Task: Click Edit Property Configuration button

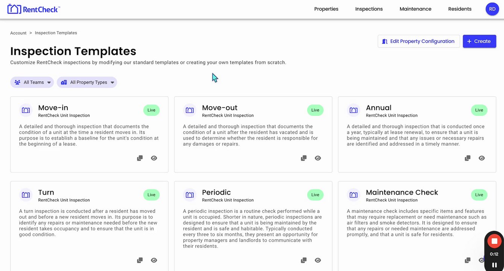Action: pyautogui.click(x=419, y=41)
